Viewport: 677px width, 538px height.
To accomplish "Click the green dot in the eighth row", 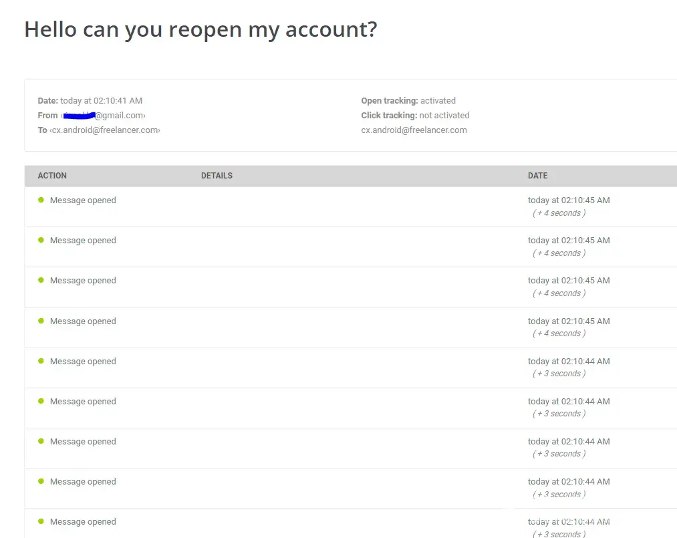I will pos(41,481).
